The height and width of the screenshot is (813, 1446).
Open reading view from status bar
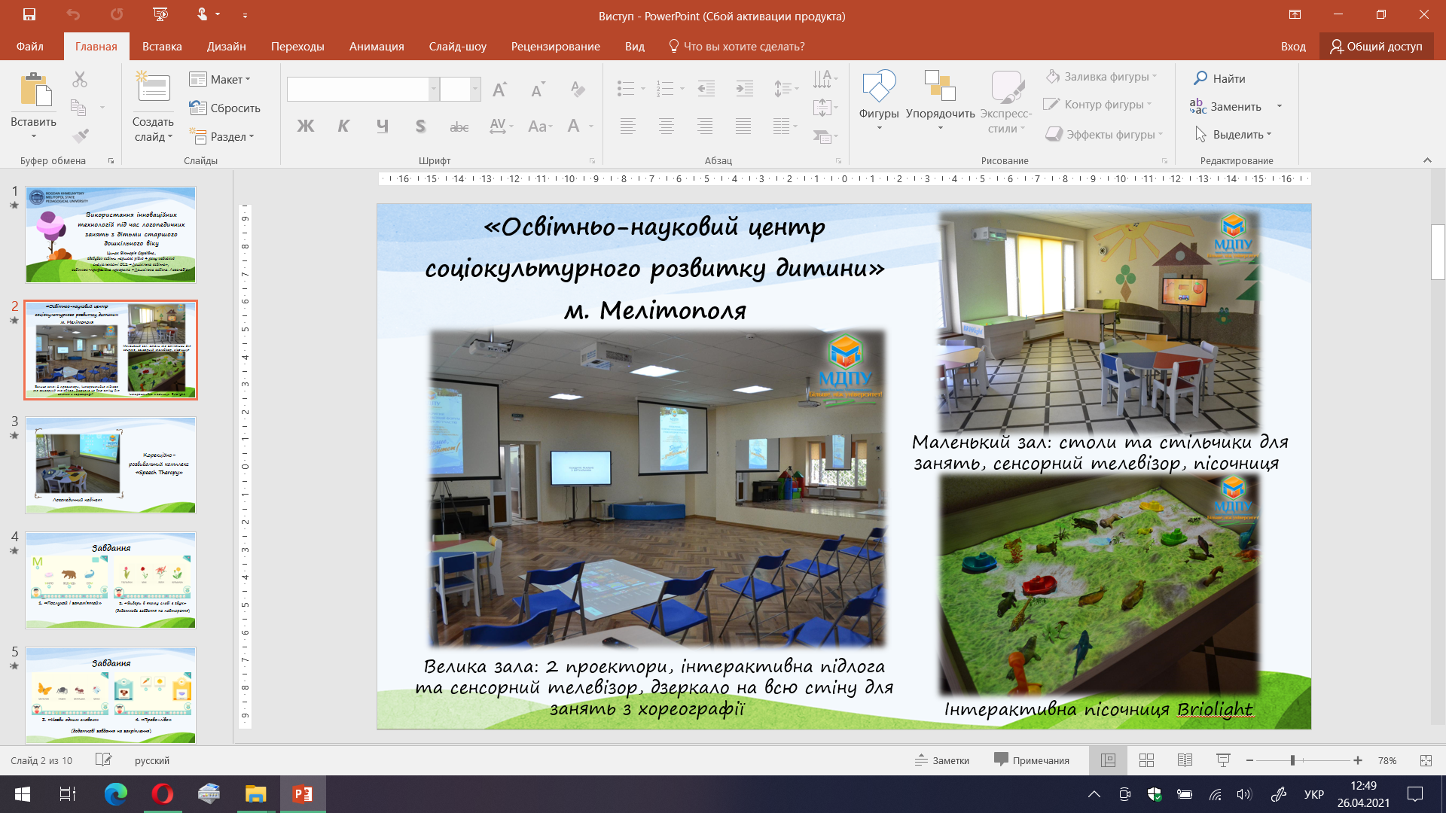[x=1185, y=760]
